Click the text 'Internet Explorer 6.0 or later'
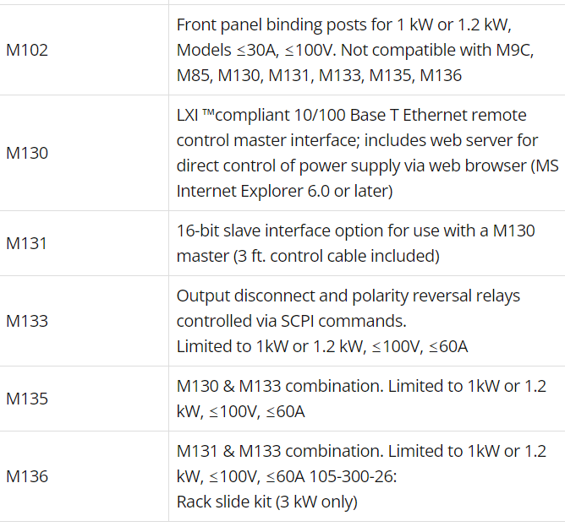565x532 pixels. [x=282, y=191]
